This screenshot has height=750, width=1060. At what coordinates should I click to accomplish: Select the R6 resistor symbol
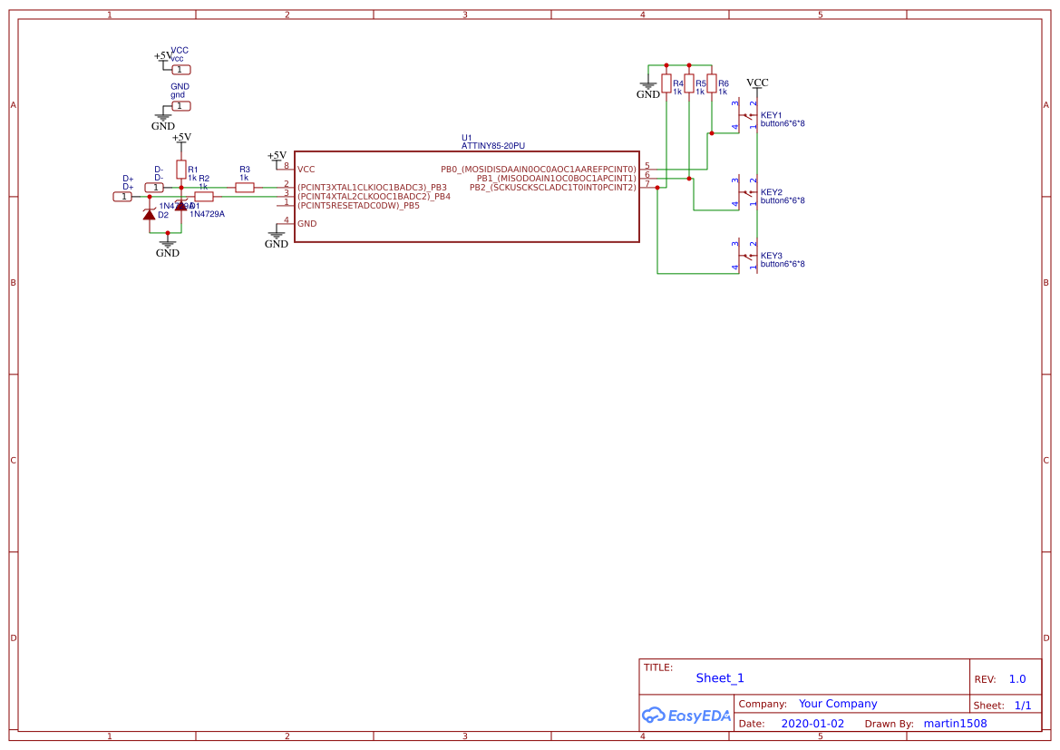(712, 84)
